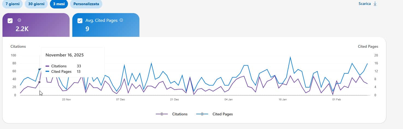The image size is (403, 129).
Task: Click the download arrow icon beside Scarica
Action: [x=375, y=4]
